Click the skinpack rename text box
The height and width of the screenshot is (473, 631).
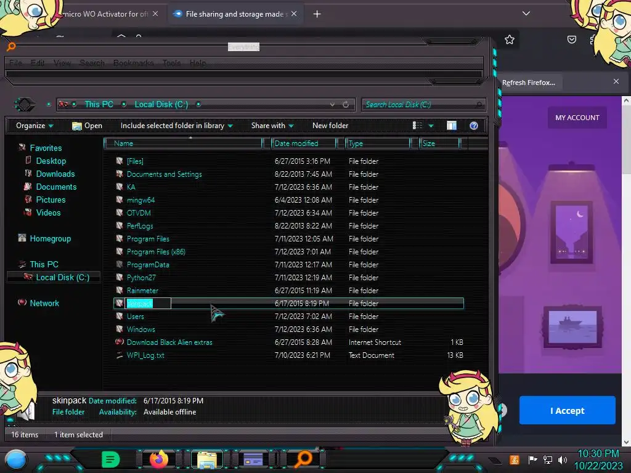[x=149, y=304]
